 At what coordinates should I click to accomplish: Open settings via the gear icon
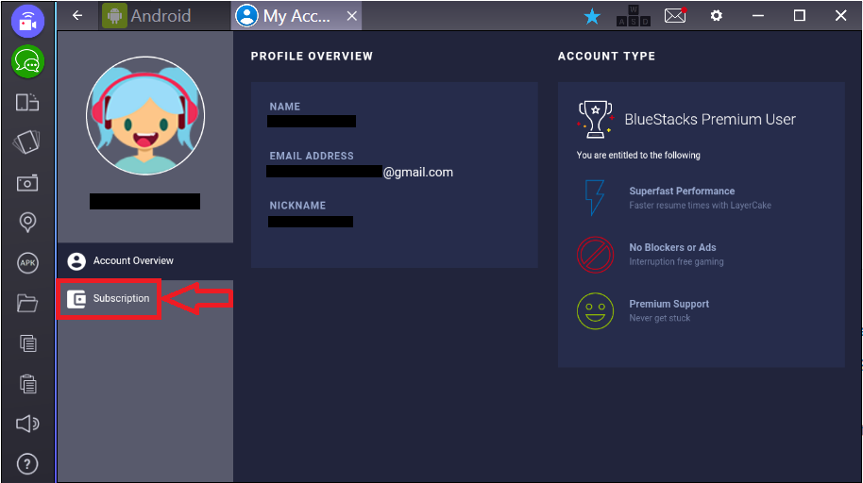coord(716,15)
